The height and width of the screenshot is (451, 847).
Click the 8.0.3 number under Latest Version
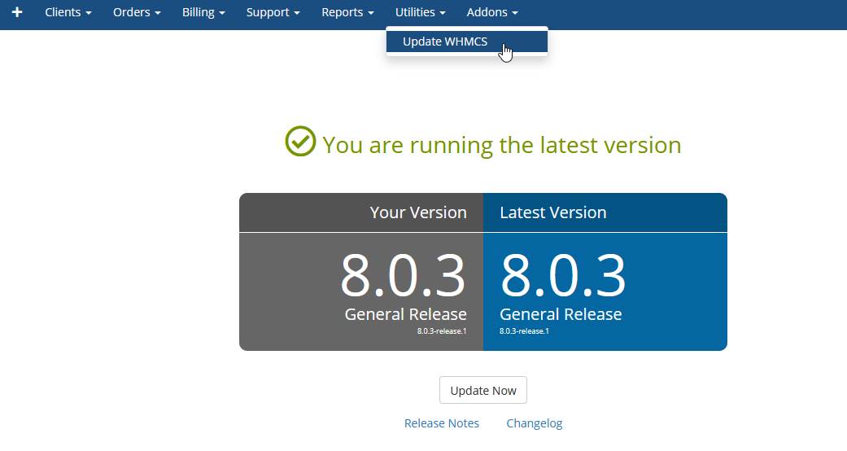pyautogui.click(x=563, y=275)
